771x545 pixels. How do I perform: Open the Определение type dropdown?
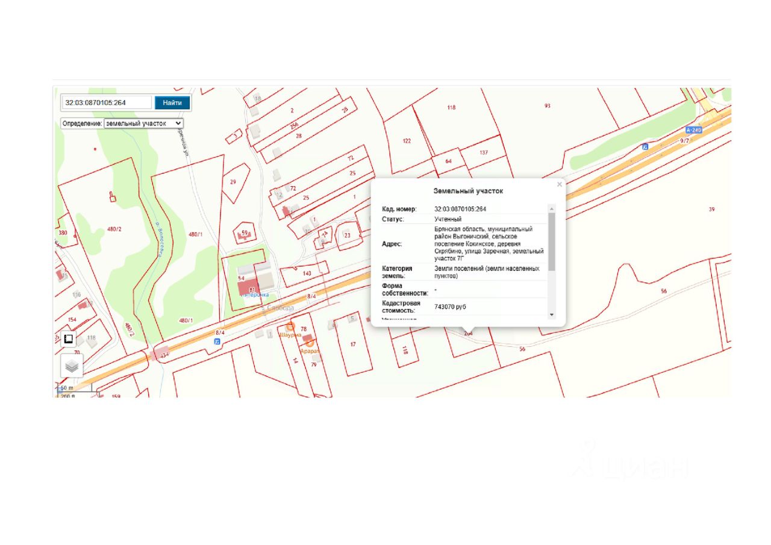[x=143, y=123]
